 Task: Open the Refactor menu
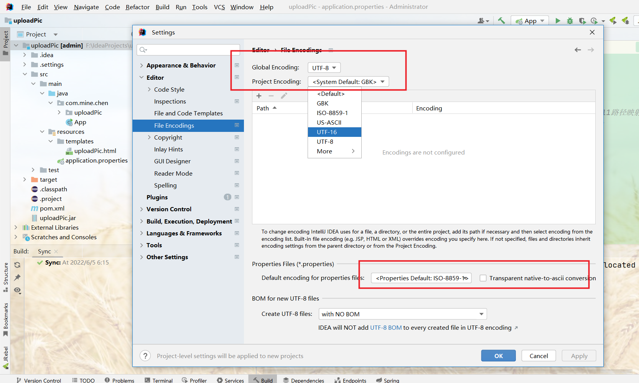pyautogui.click(x=137, y=7)
